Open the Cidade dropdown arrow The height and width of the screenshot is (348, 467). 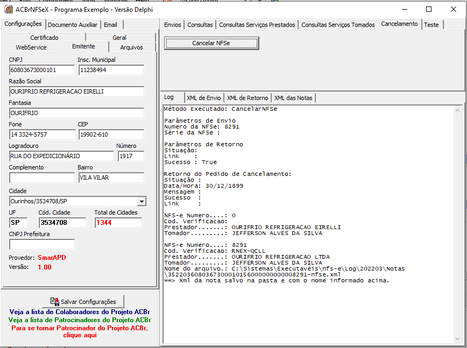[142, 202]
